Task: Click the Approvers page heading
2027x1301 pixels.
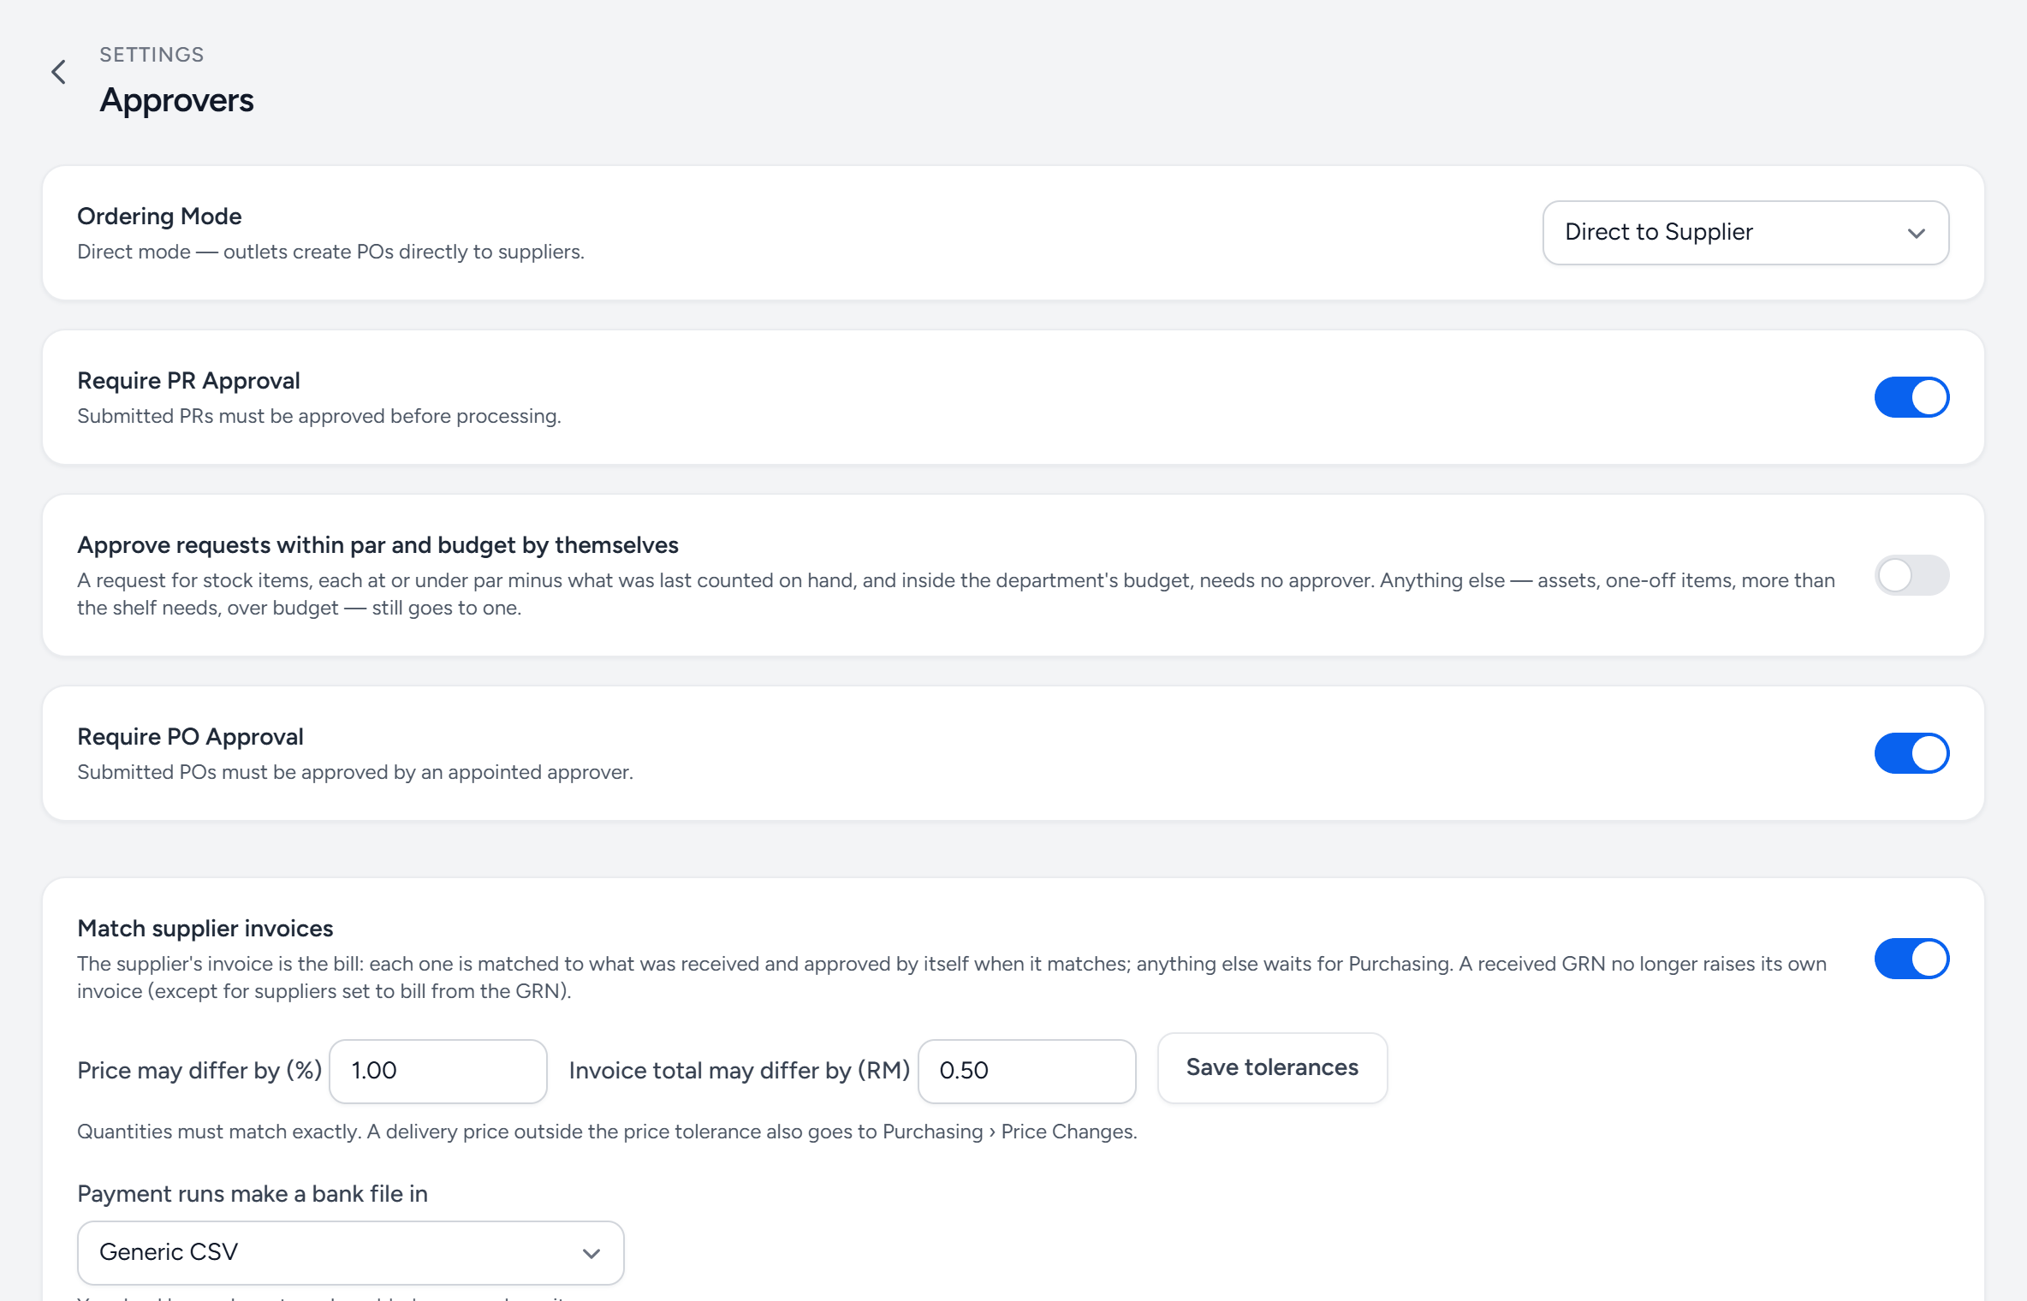Action: point(176,100)
